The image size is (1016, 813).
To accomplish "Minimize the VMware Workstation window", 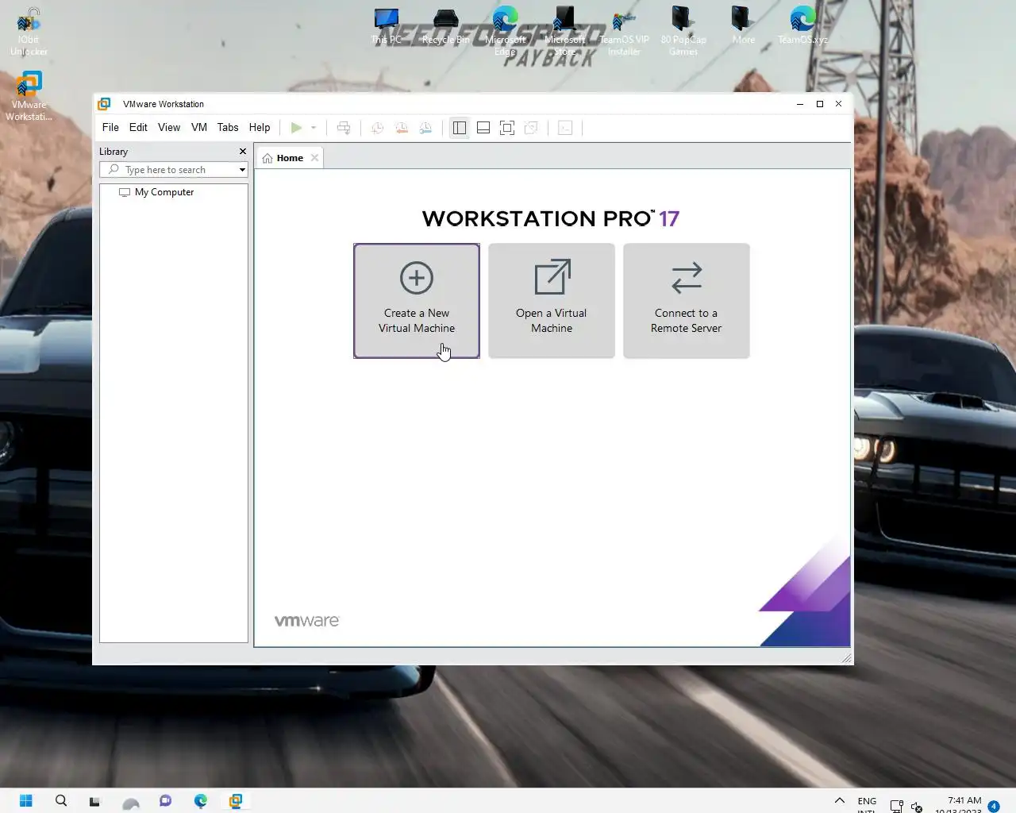I will (x=800, y=104).
